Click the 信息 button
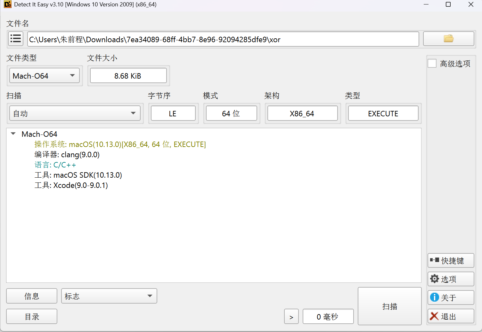This screenshot has width=482, height=332. tap(32, 296)
